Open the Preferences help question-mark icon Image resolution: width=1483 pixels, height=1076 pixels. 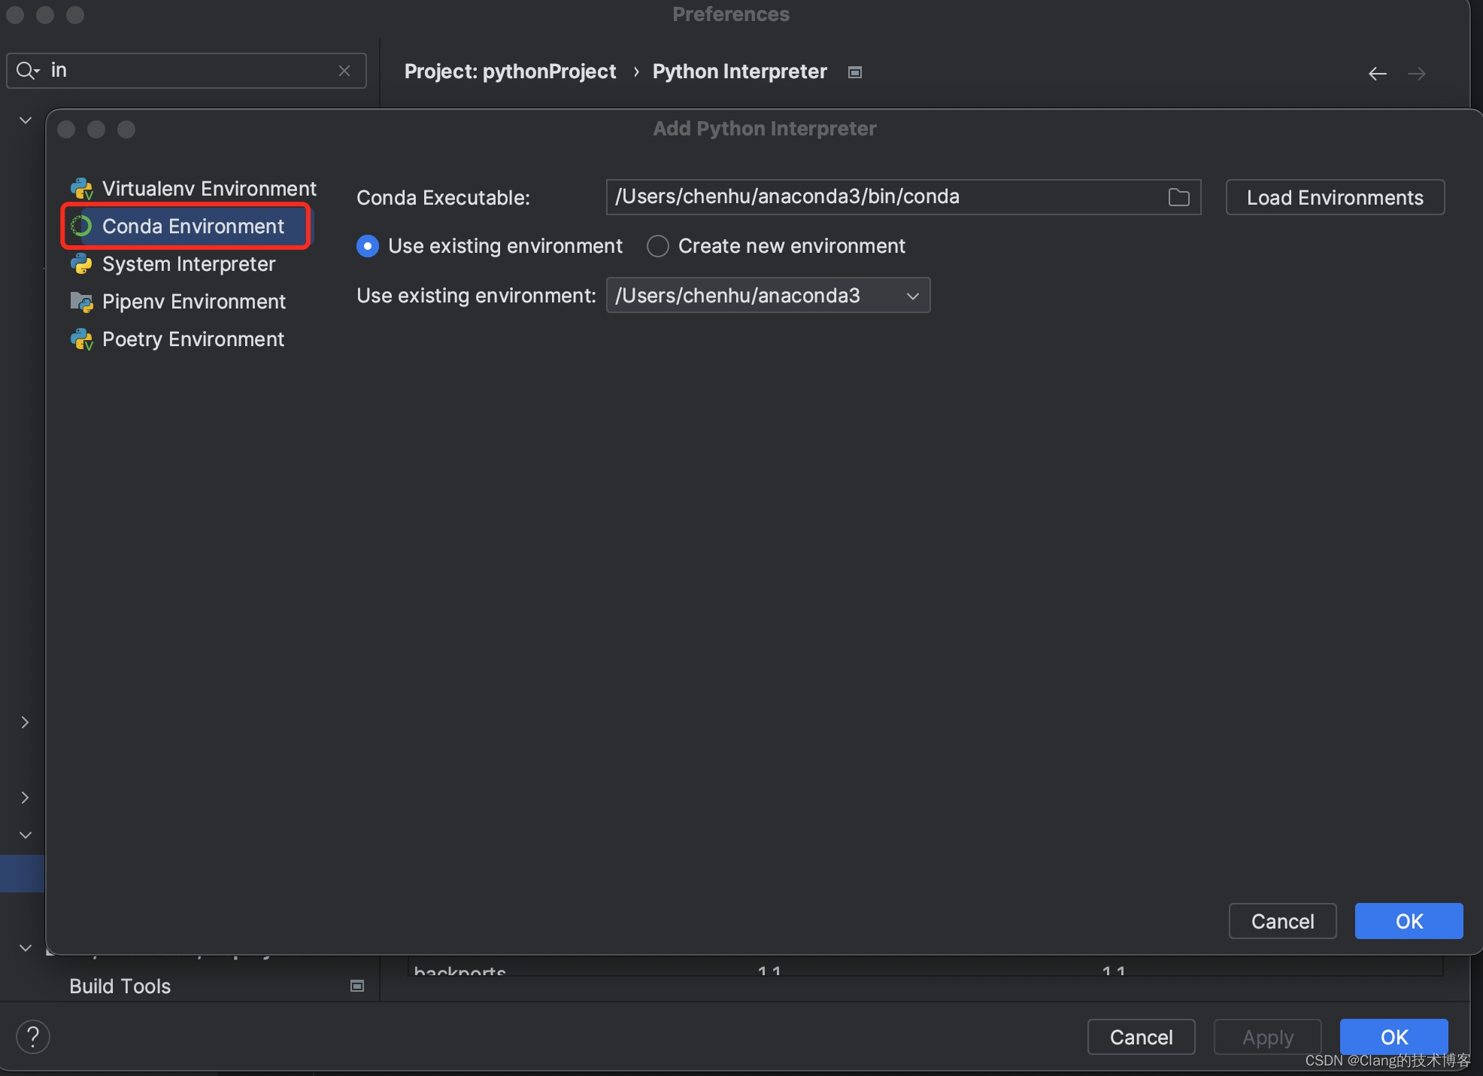(32, 1037)
